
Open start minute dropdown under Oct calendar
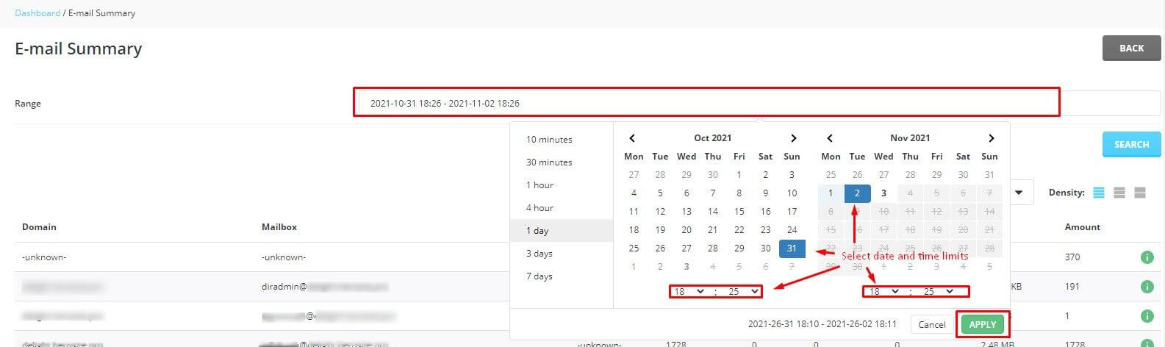tap(742, 292)
